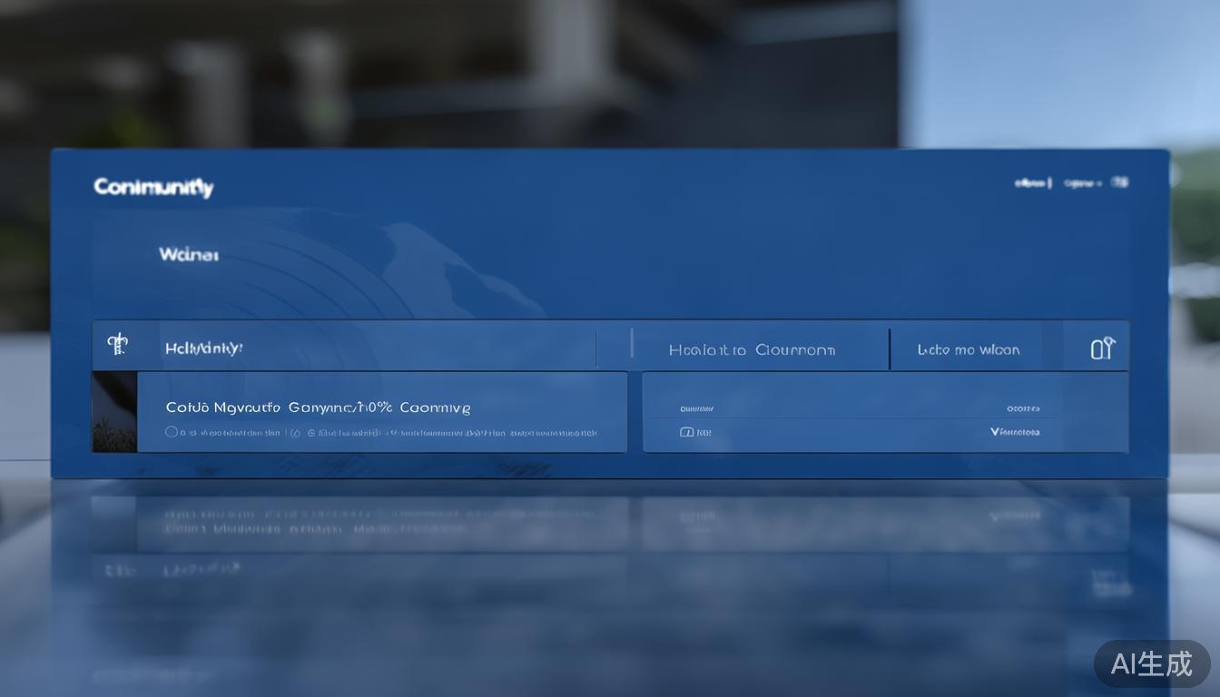Open the "Lcke mo wlcon" tab
Screen dimensions: 1220x697
(x=968, y=349)
